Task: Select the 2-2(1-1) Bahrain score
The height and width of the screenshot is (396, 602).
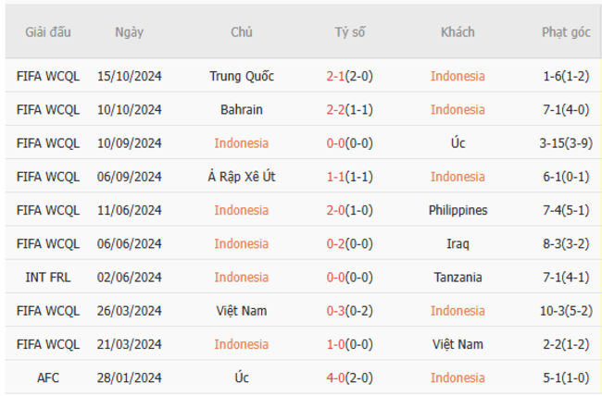Action: click(350, 110)
